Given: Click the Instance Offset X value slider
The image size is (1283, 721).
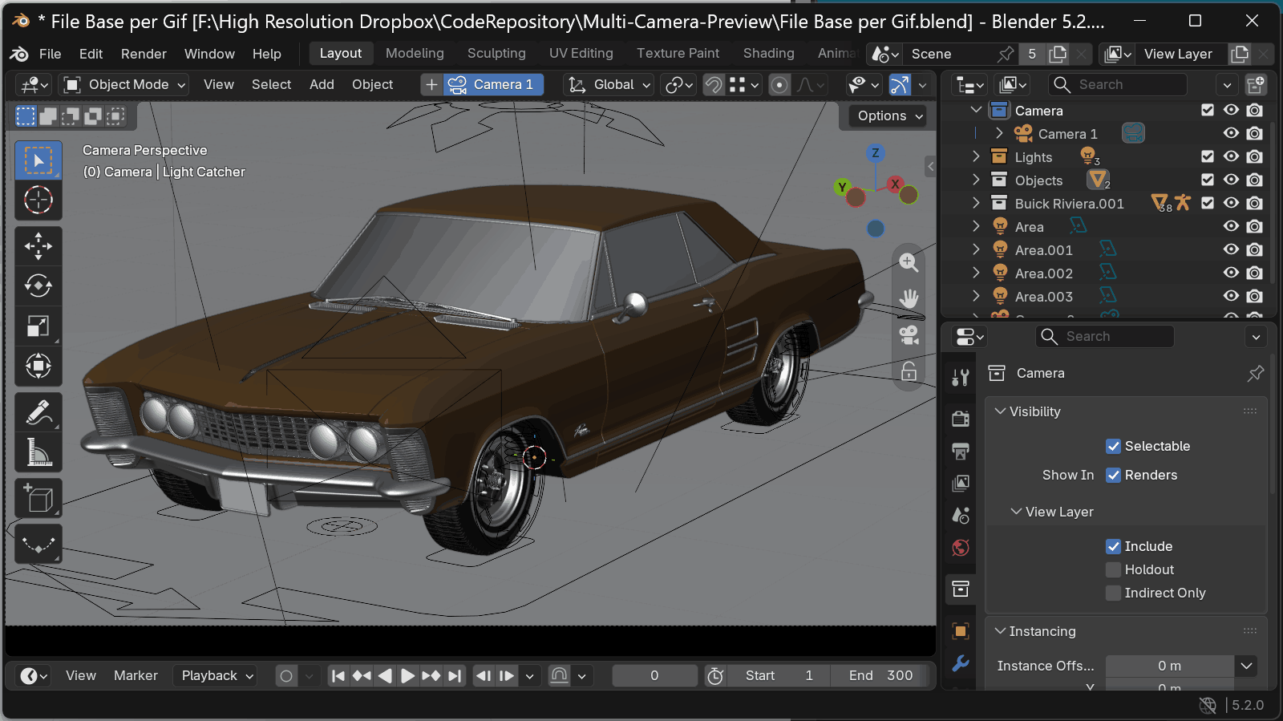Looking at the screenshot, I should click(1169, 666).
